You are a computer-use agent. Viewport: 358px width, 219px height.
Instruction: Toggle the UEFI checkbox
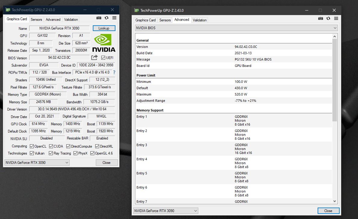click(103, 58)
